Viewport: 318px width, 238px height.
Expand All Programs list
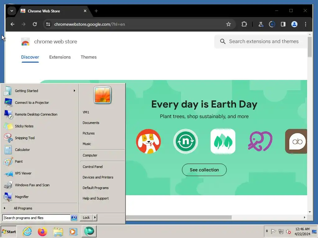point(39,208)
